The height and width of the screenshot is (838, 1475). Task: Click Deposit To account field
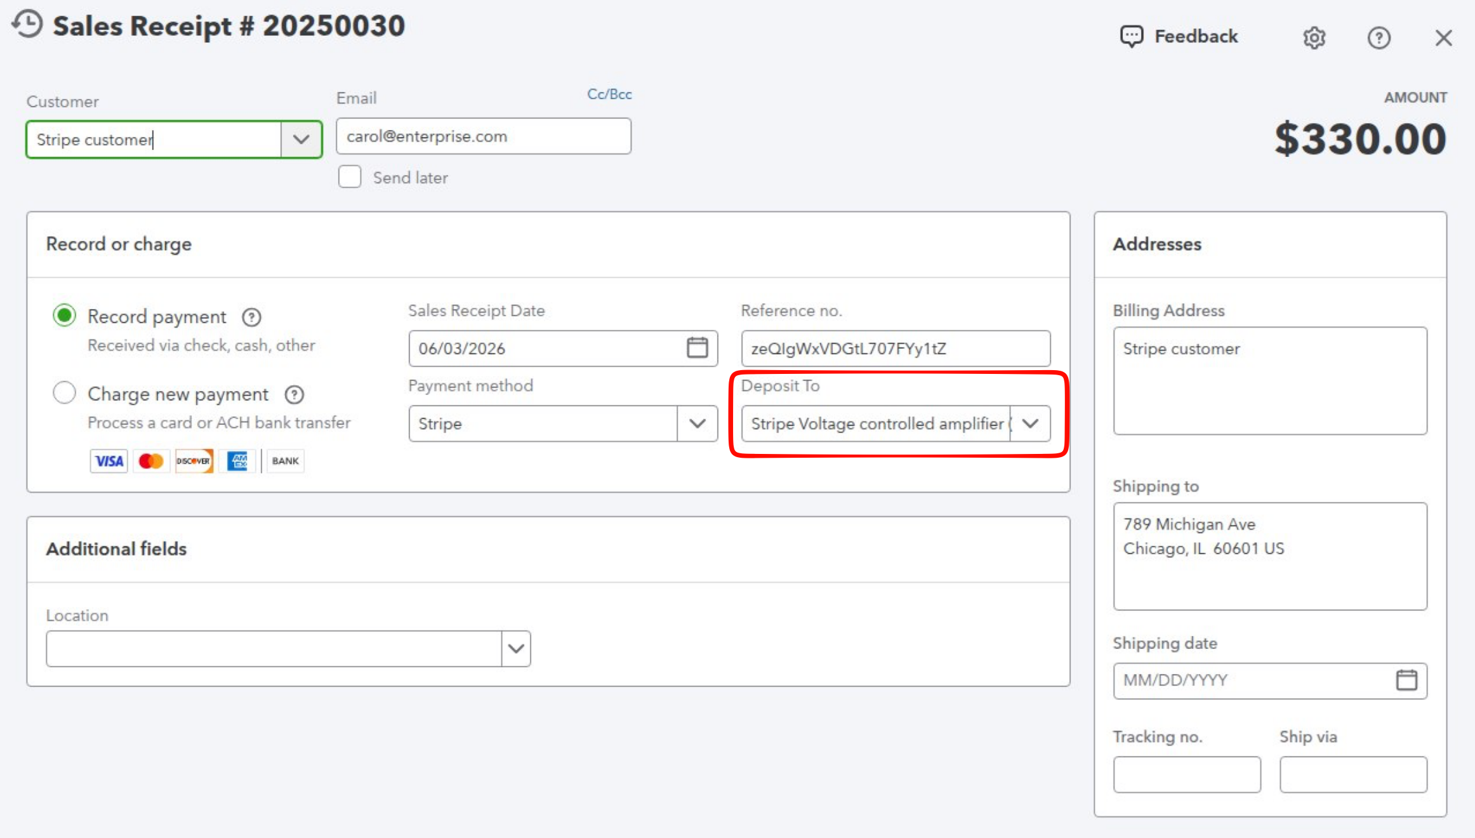[x=876, y=423]
